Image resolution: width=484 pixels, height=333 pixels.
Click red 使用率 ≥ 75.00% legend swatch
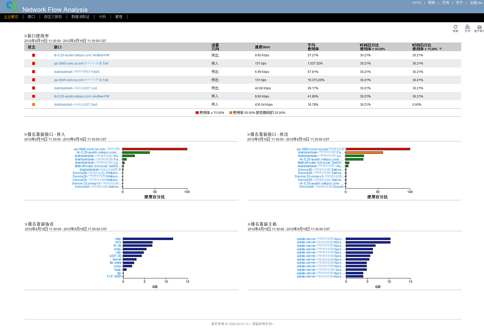coord(197,113)
